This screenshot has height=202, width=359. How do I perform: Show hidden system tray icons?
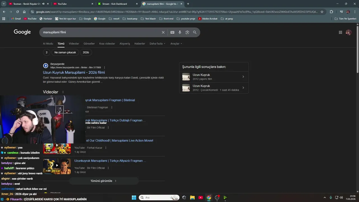click(325, 198)
